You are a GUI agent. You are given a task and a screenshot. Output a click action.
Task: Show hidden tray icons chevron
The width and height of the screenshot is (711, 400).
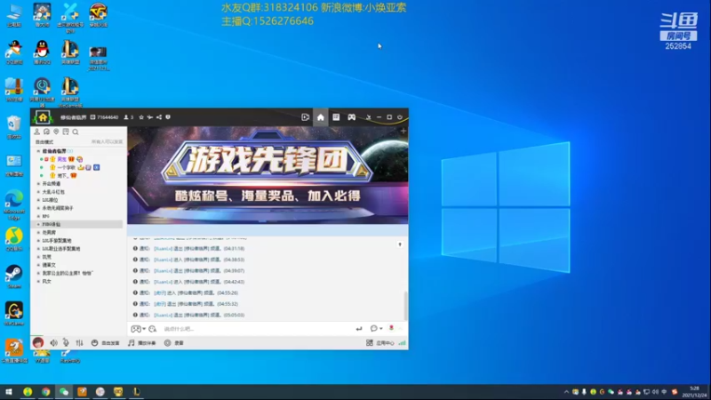(566, 392)
